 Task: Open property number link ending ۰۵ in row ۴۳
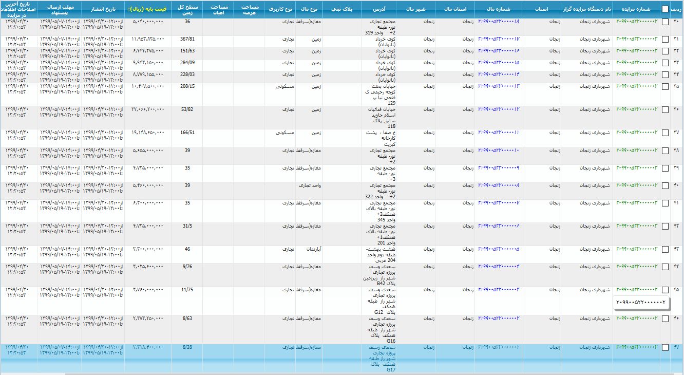(499, 249)
